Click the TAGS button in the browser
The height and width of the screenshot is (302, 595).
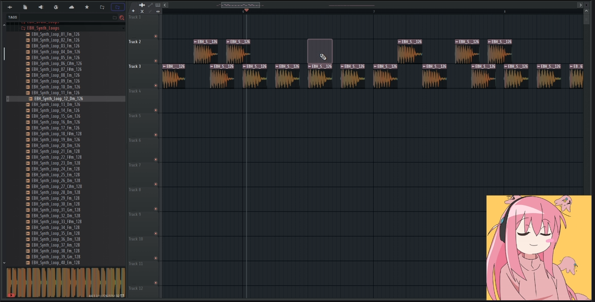click(x=13, y=17)
